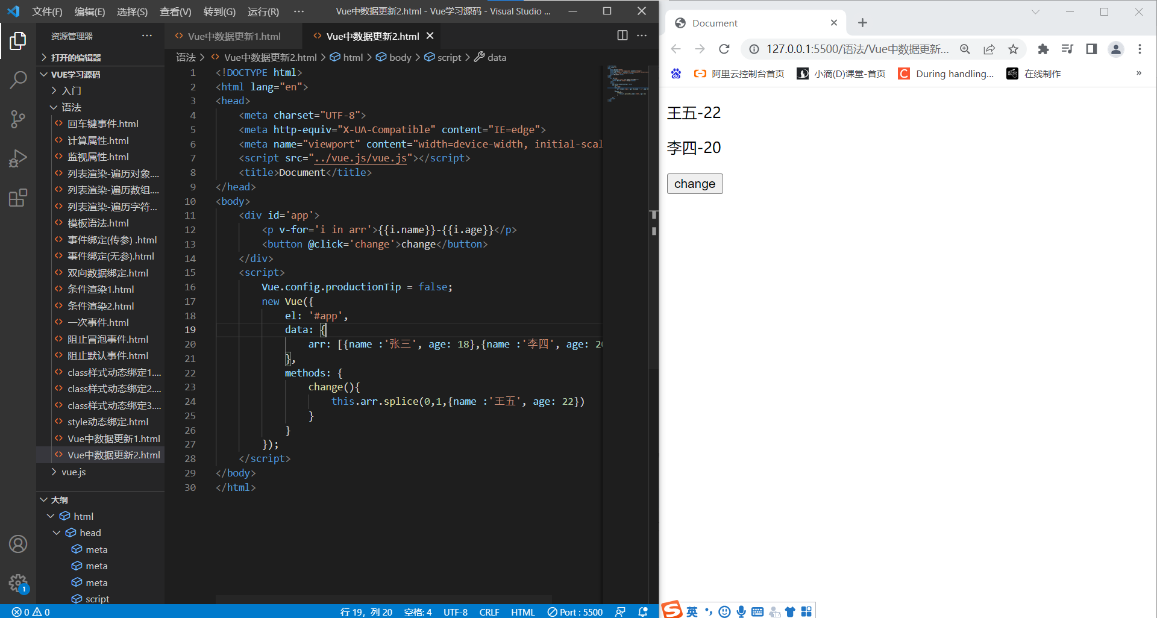Screen dimensions: 1157x618
Task: Change encoding UTF-8 in status bar
Action: tap(456, 612)
